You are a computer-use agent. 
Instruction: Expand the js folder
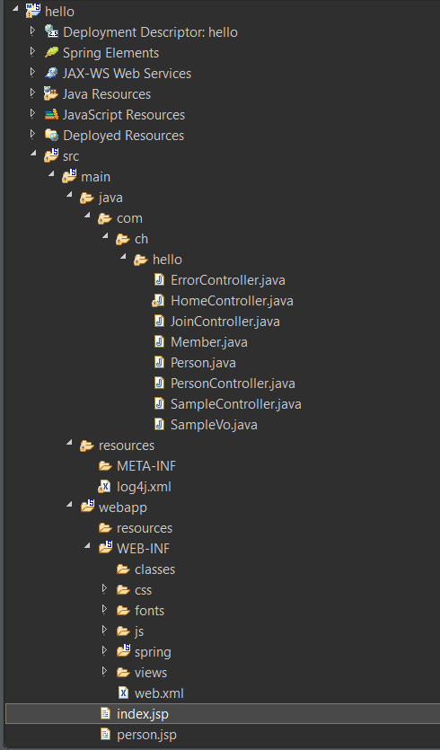105,631
